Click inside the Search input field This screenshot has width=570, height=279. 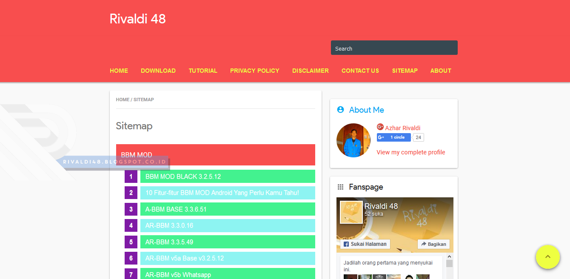(x=394, y=48)
